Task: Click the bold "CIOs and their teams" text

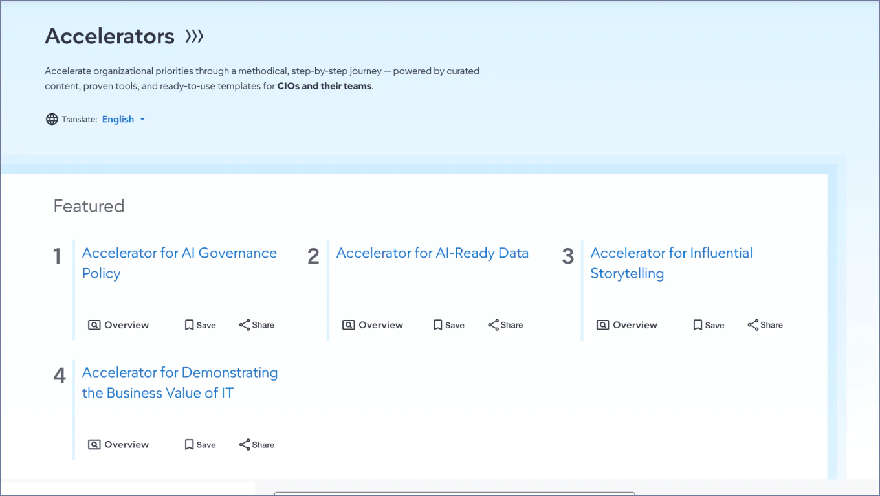Action: tap(325, 86)
